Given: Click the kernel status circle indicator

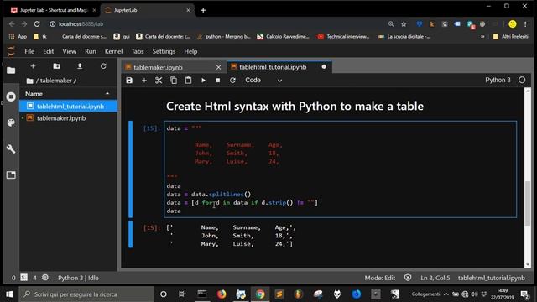Looking at the screenshot, I should 522,80.
